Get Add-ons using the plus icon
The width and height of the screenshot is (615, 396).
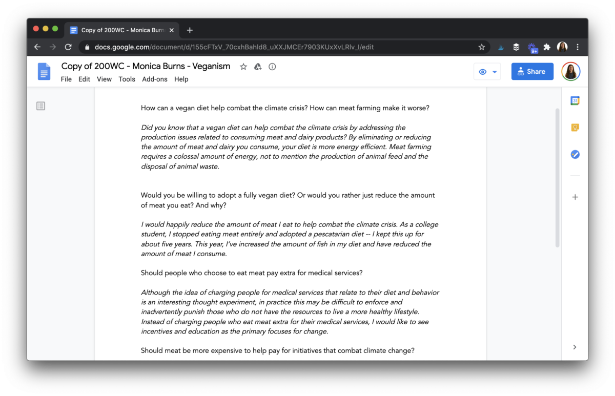(x=575, y=196)
